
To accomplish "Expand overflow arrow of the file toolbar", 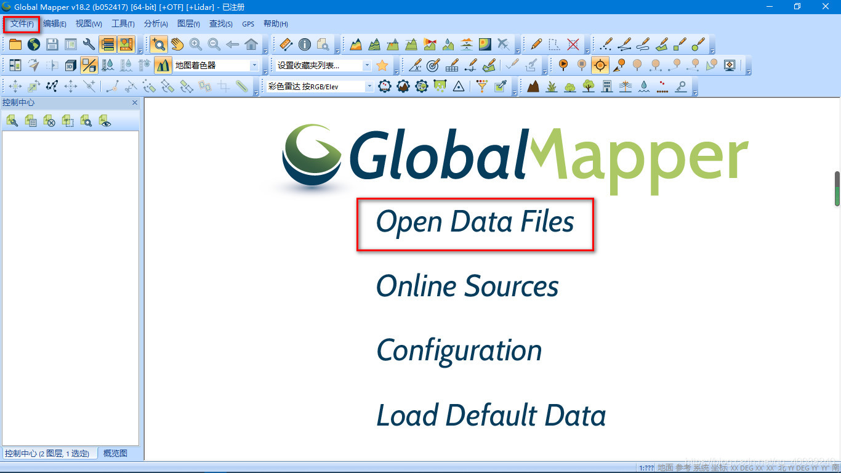I will pyautogui.click(x=140, y=50).
